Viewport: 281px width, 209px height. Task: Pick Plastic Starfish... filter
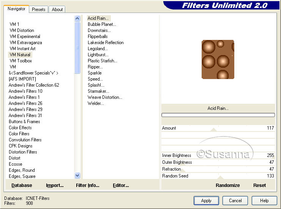[102, 61]
